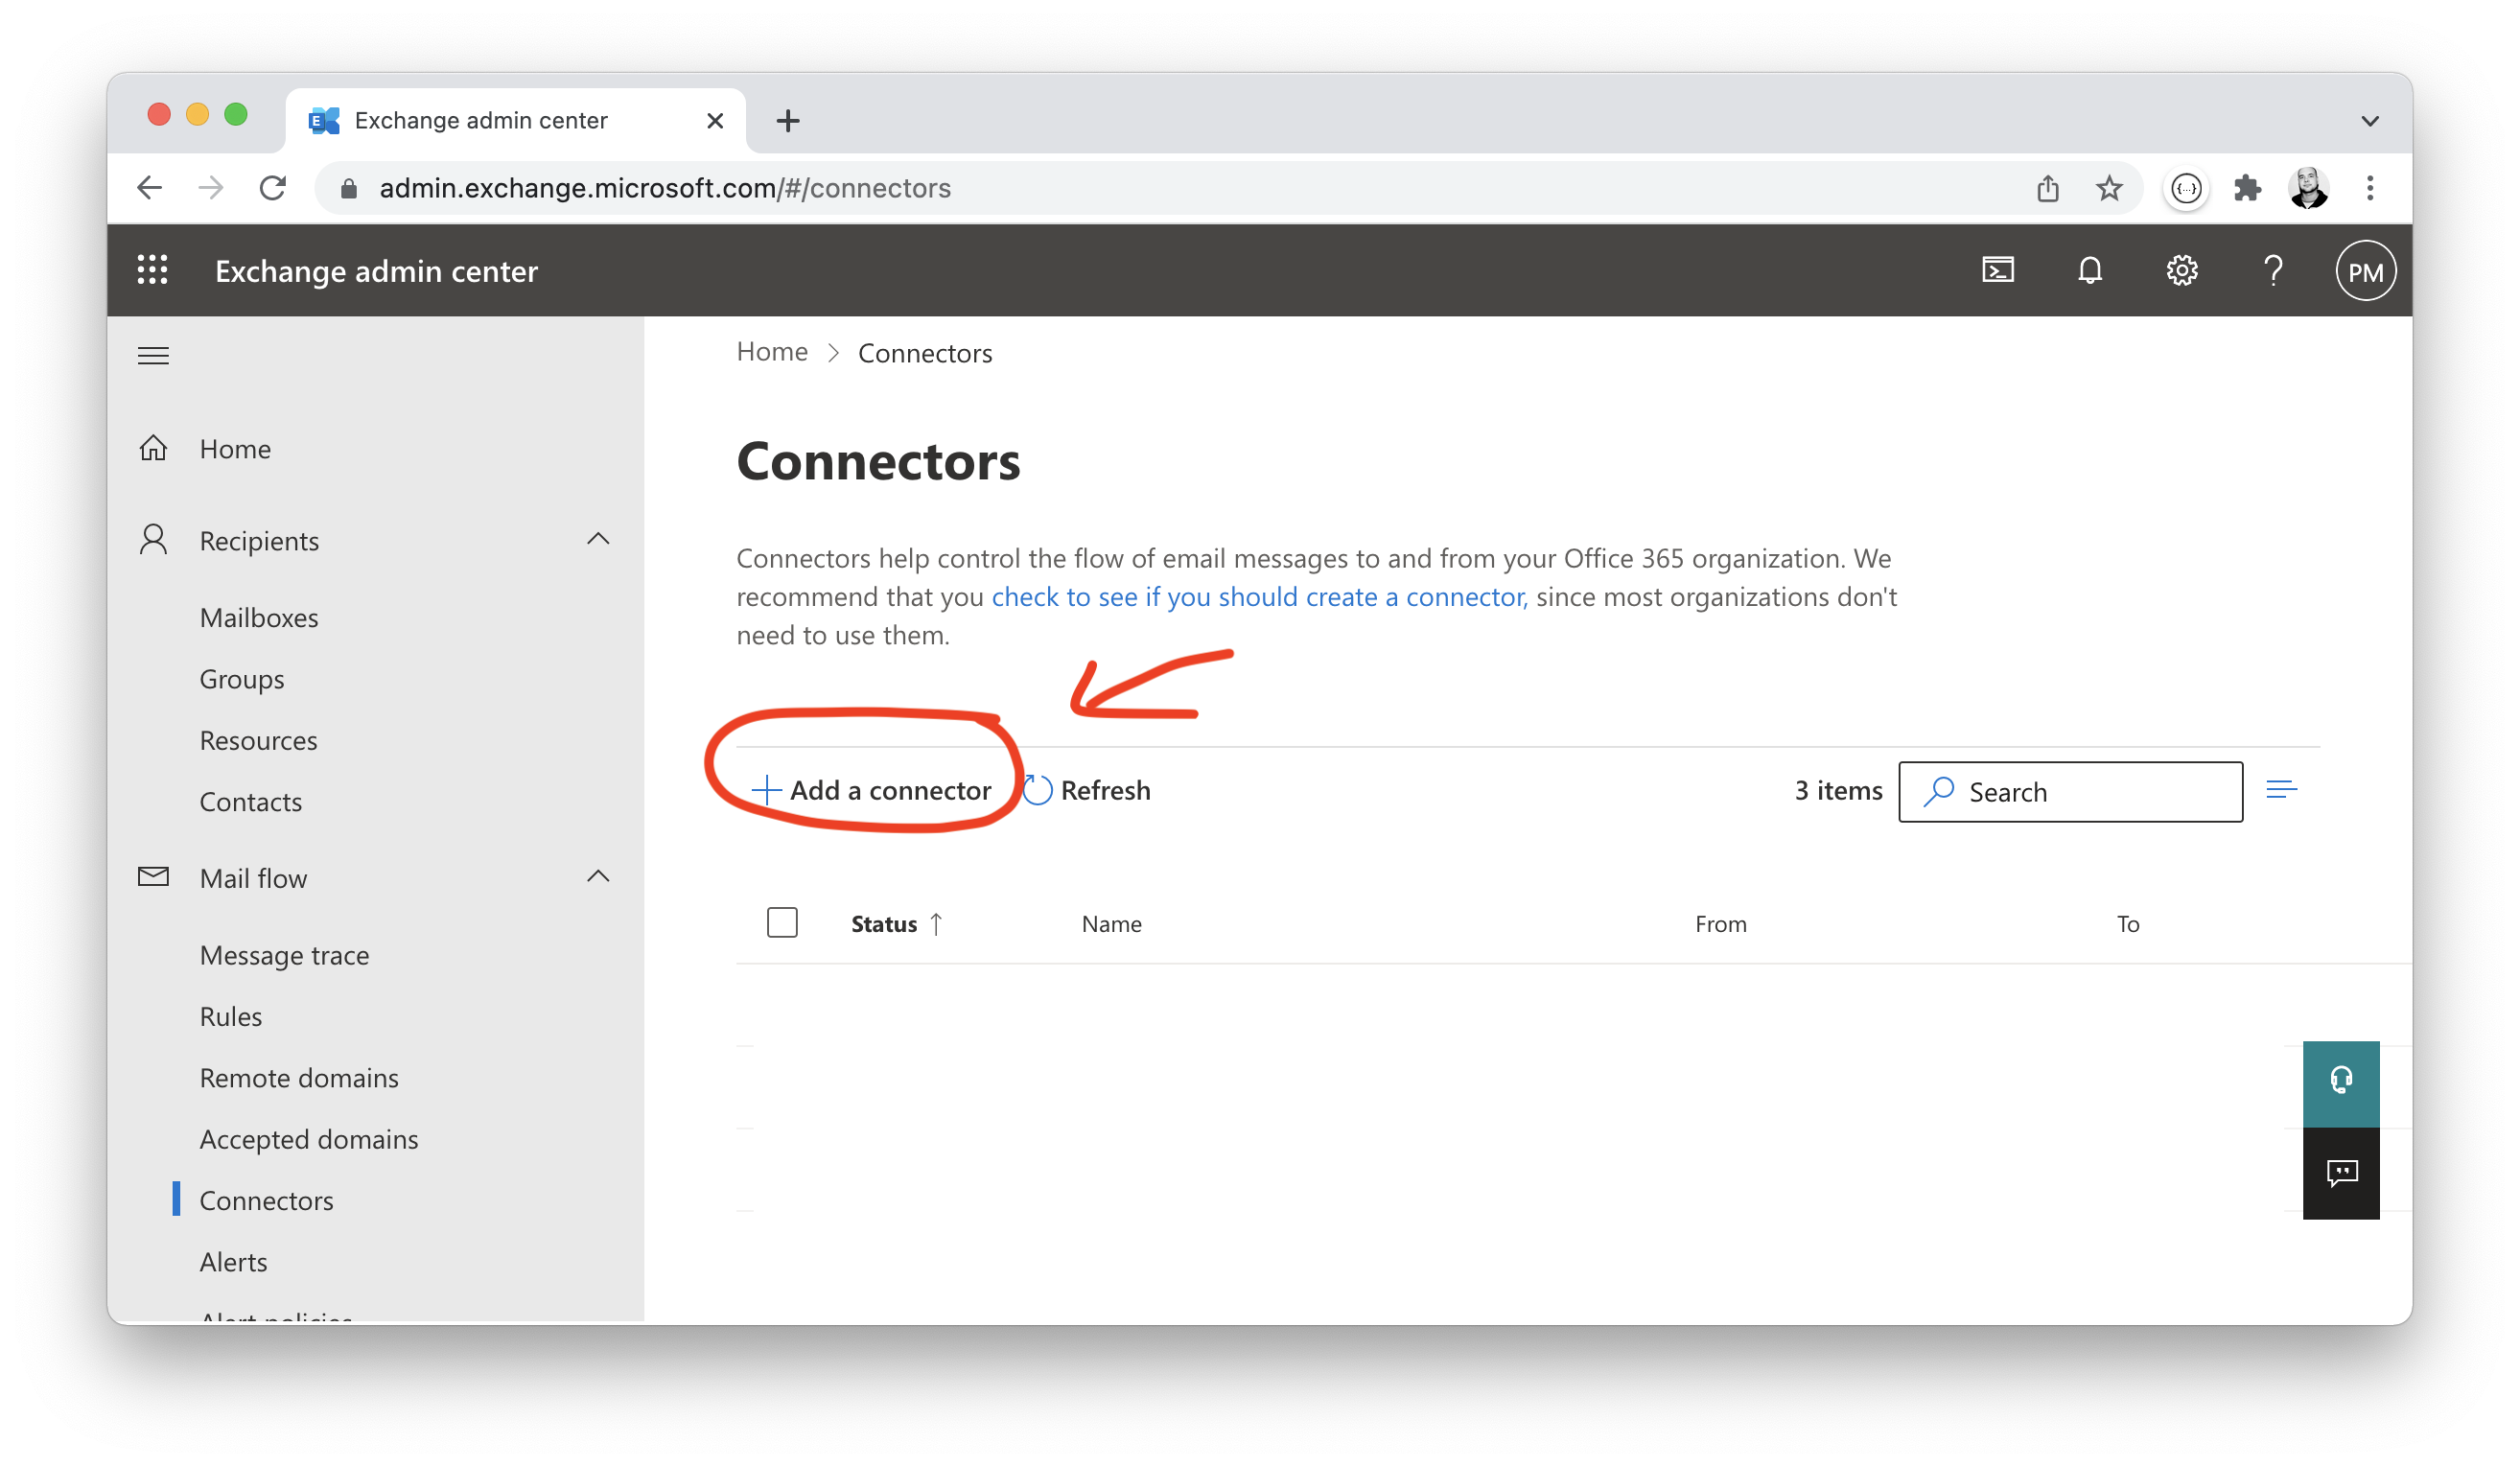Click the Home house icon in sidebar
Image resolution: width=2520 pixels, height=1467 pixels.
coord(153,448)
